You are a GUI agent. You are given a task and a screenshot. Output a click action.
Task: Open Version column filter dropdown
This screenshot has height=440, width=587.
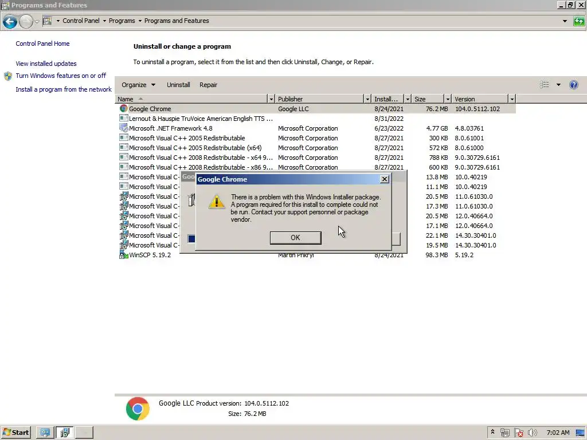click(x=512, y=99)
